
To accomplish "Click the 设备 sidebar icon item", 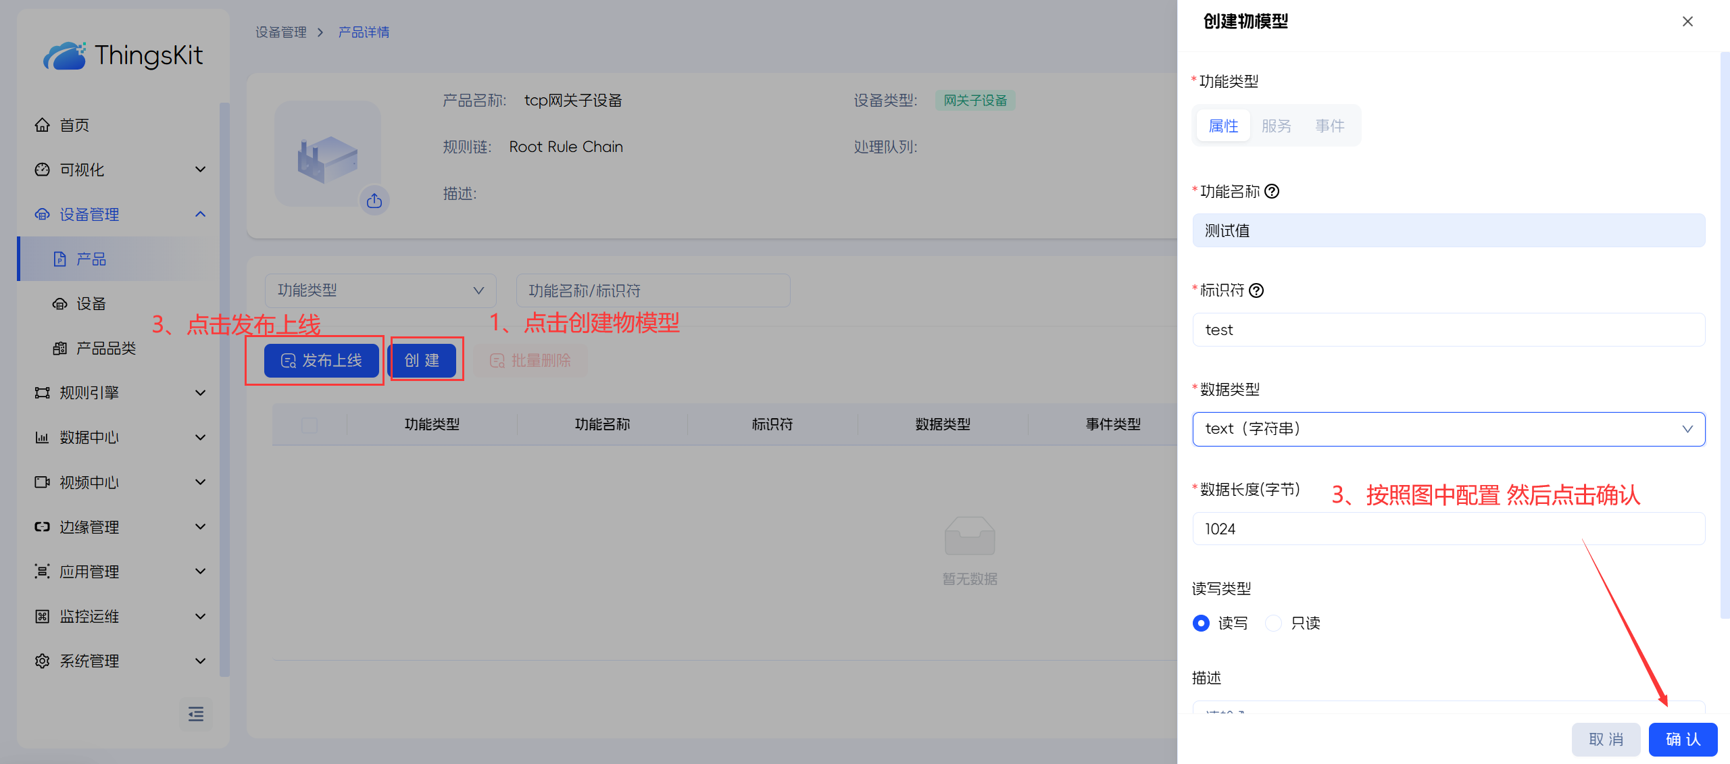I will point(60,304).
